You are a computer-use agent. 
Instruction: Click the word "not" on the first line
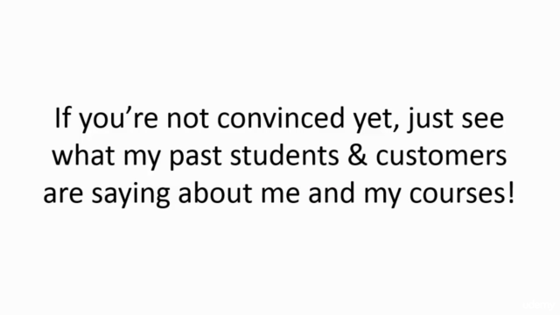[188, 120]
